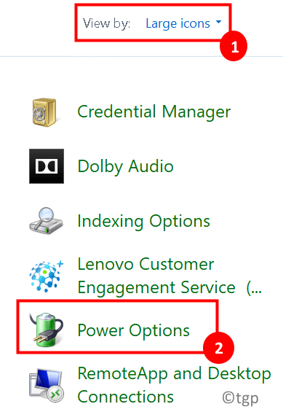Open the Power Options battery plug icon
This screenshot has width=283, height=412.
46,330
